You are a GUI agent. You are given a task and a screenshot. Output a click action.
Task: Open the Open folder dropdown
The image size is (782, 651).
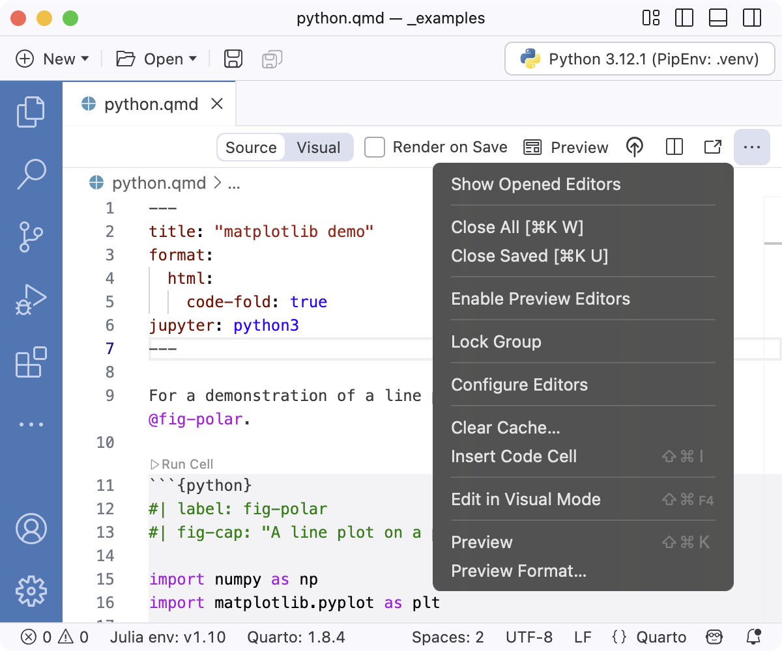coord(156,59)
